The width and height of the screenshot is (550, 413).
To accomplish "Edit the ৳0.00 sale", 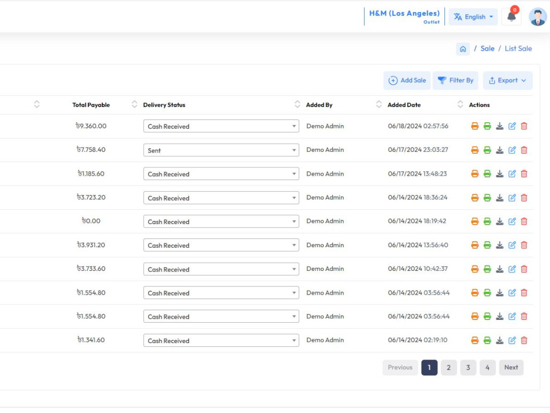I will (x=512, y=221).
